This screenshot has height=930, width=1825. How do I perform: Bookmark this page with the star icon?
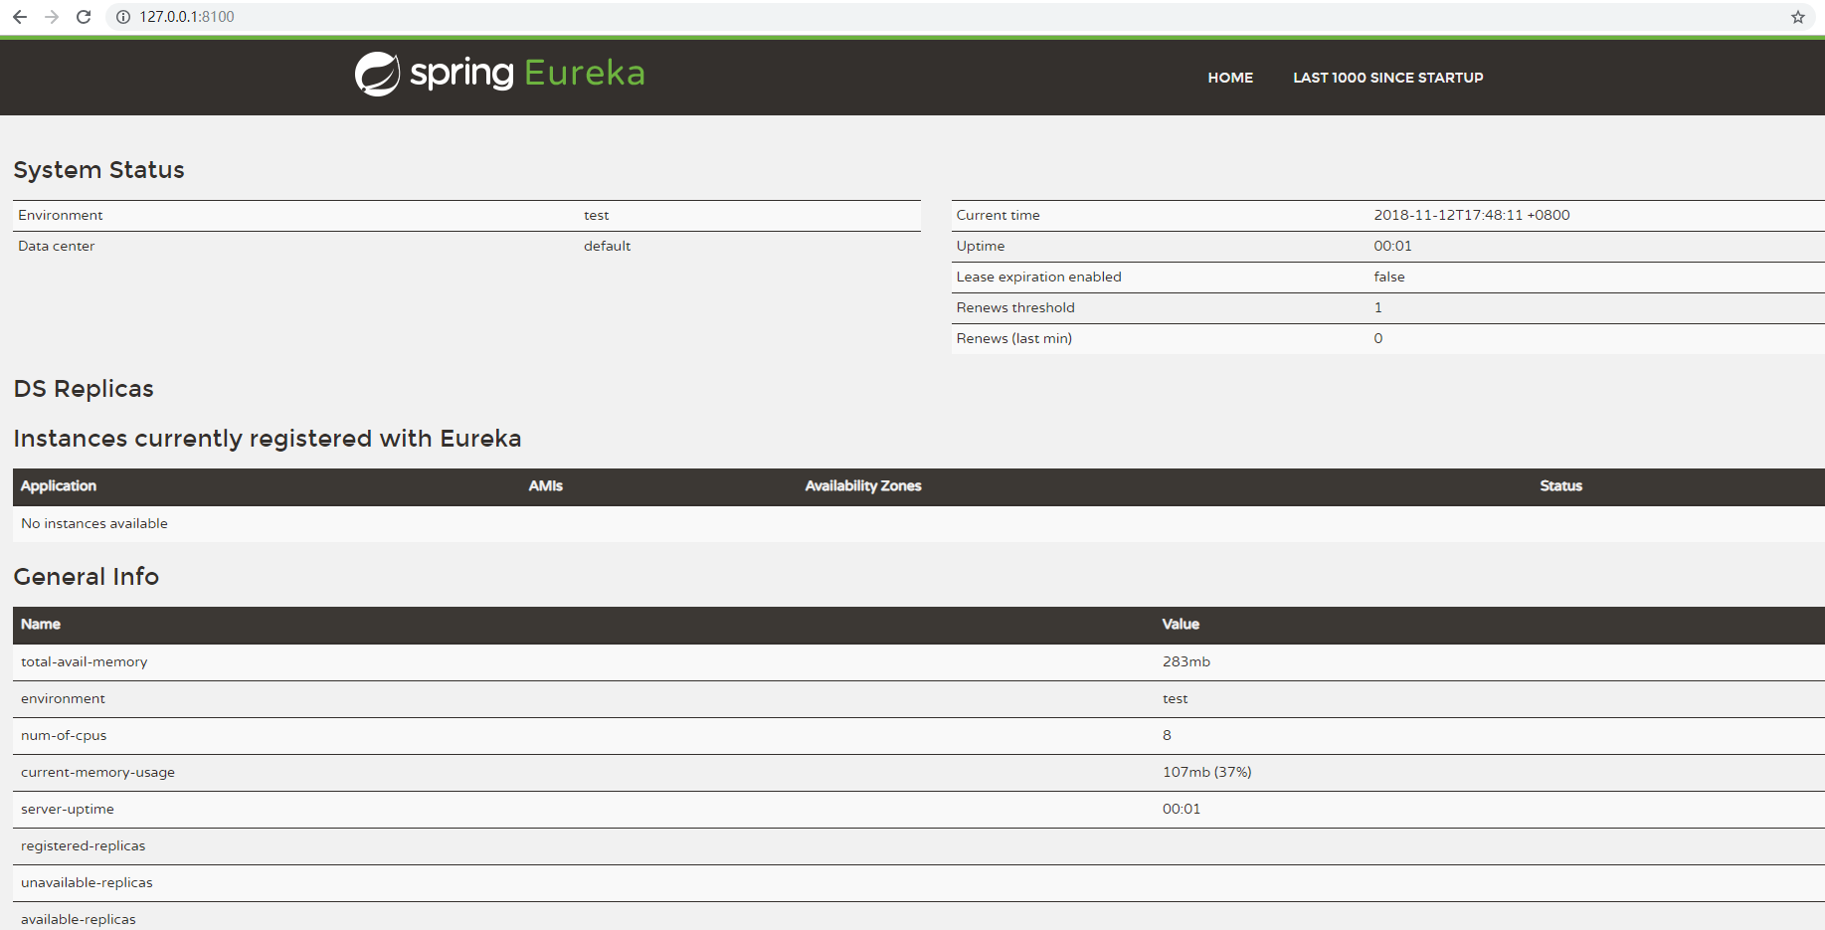coord(1798,17)
